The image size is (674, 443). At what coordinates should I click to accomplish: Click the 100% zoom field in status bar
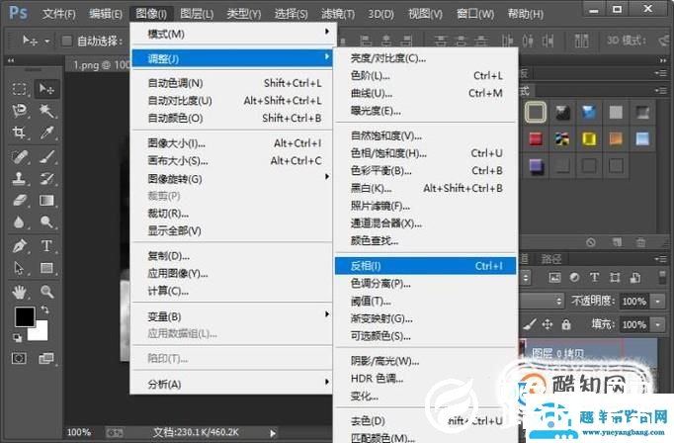pos(79,432)
